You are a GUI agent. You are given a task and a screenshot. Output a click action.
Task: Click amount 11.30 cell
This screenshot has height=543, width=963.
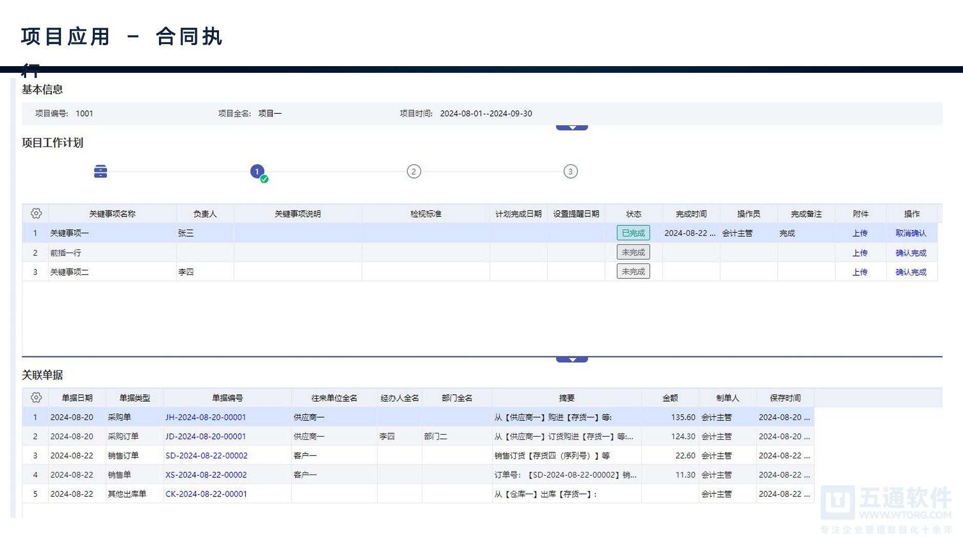[x=670, y=475]
